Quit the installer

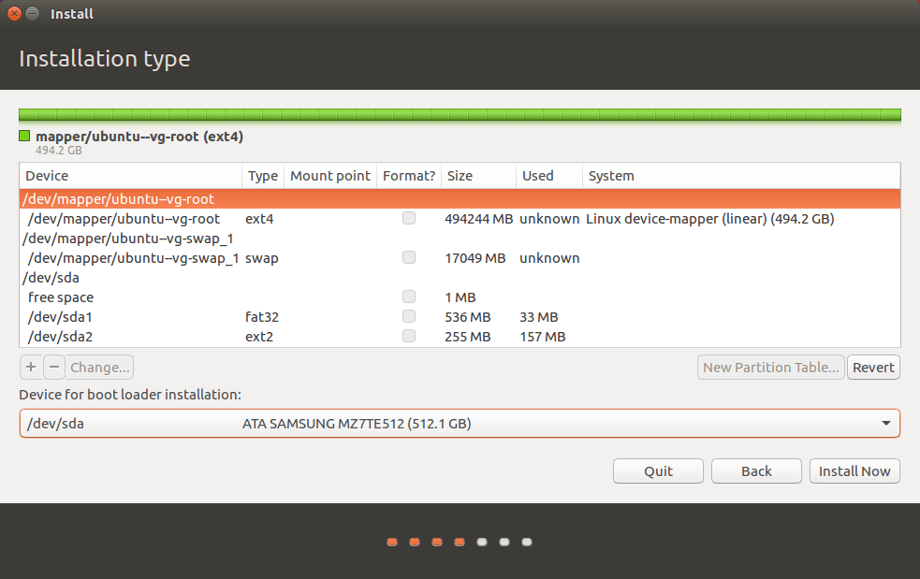658,471
